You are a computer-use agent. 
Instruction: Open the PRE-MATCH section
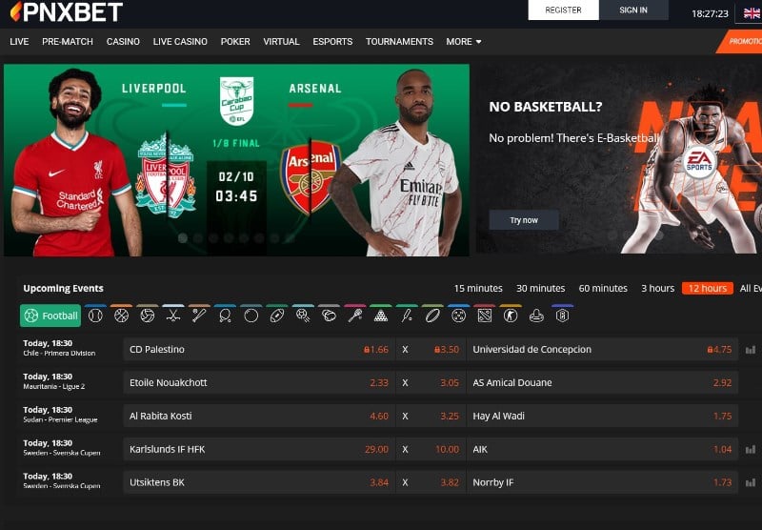point(68,42)
